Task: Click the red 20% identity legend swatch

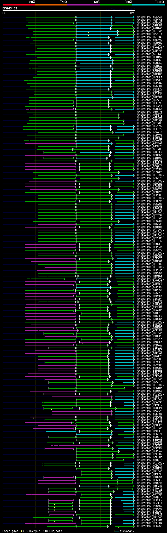Action: (x=19, y=5)
